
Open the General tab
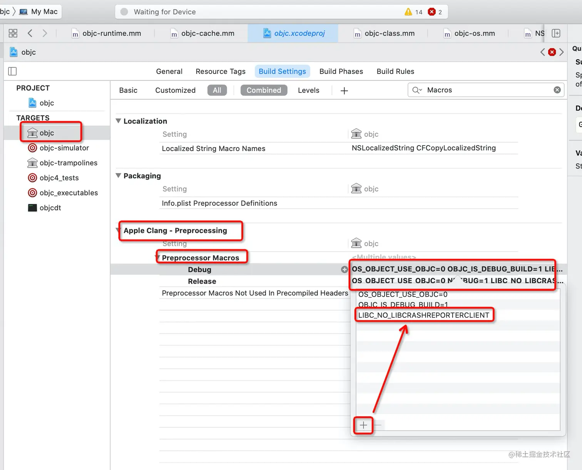169,71
